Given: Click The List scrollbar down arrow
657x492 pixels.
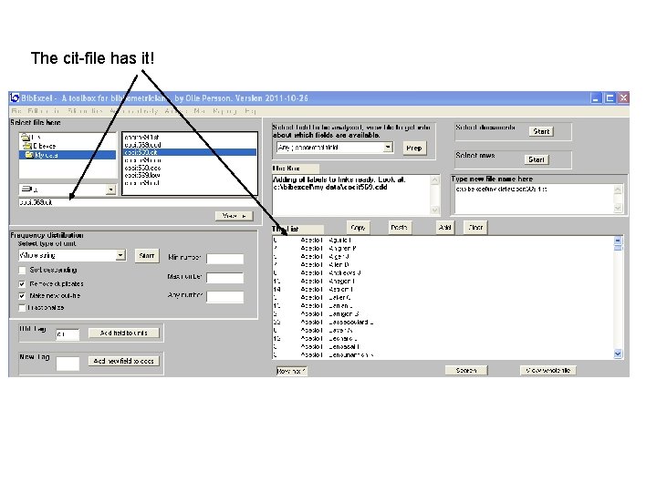Looking at the screenshot, I should tap(618, 354).
